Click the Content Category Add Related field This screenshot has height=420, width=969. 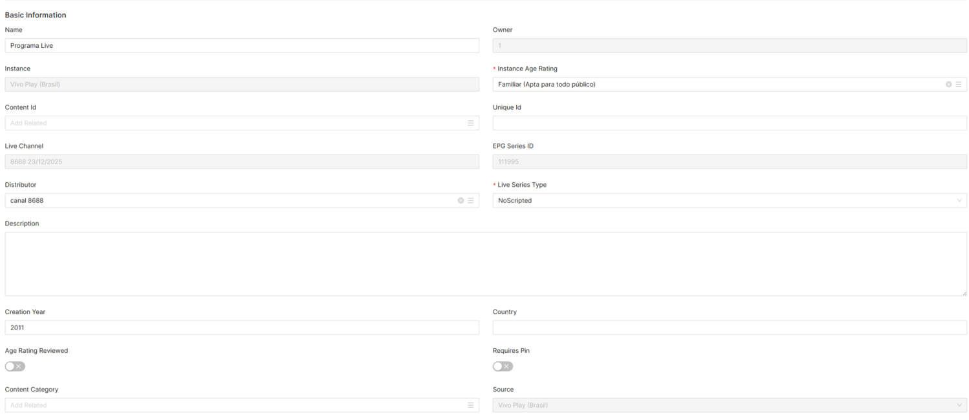point(233,405)
